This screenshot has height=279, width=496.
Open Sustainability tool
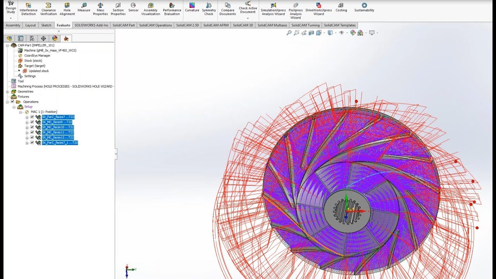[364, 7]
